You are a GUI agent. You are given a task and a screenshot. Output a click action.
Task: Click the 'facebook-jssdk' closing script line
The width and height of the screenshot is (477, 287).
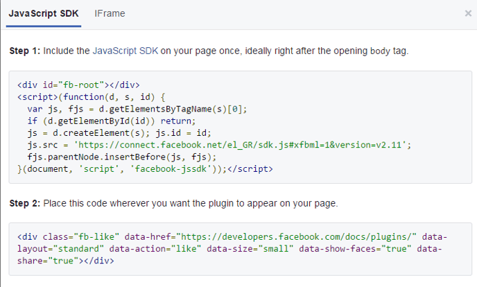tap(145, 168)
